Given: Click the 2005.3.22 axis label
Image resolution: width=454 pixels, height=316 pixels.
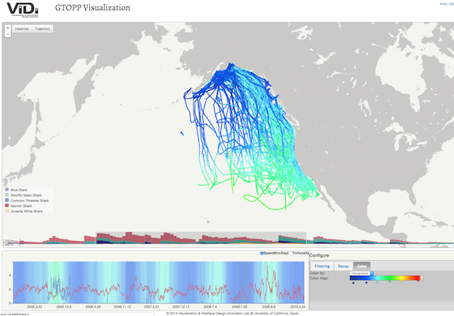Looking at the screenshot, I should [x=35, y=307].
